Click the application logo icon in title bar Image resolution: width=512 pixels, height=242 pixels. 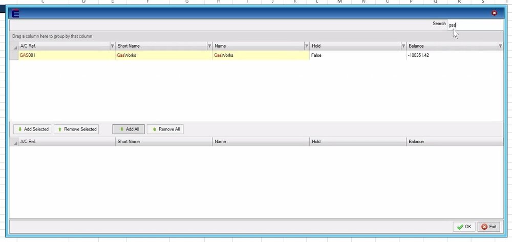pos(15,13)
